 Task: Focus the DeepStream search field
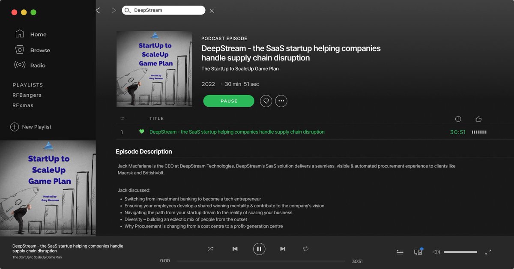coord(163,10)
